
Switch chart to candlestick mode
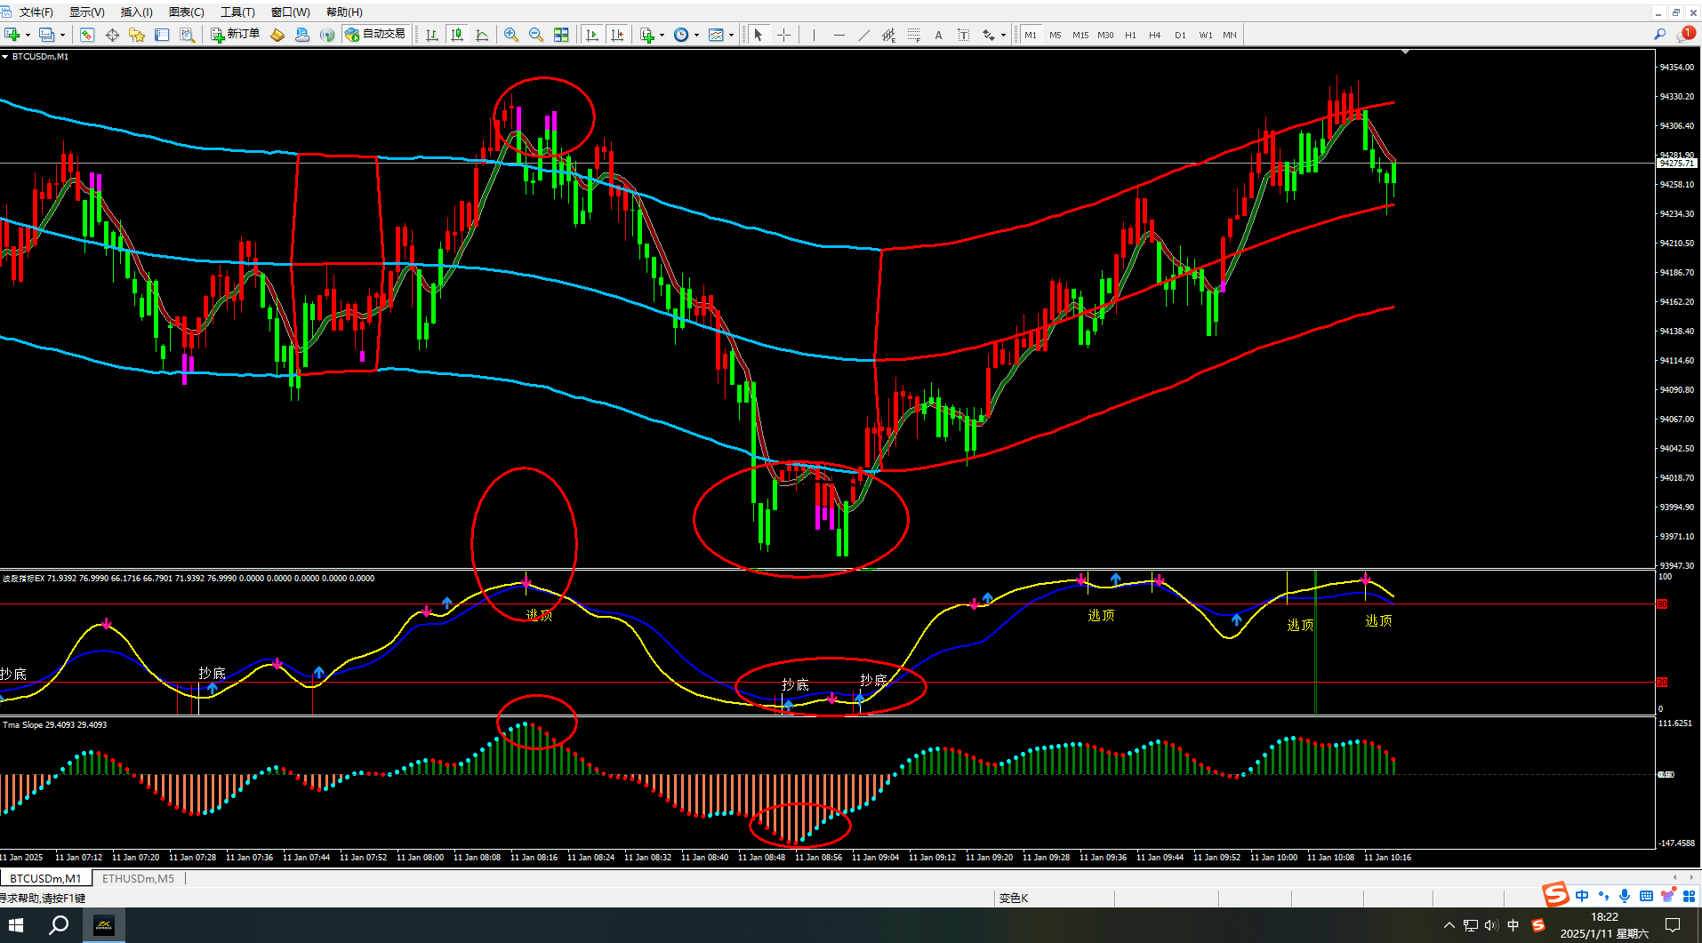(x=457, y=35)
